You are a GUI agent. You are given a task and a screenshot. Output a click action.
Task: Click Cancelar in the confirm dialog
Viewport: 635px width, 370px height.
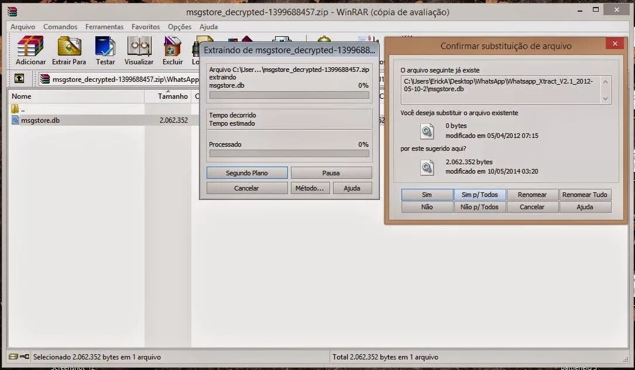pos(532,207)
